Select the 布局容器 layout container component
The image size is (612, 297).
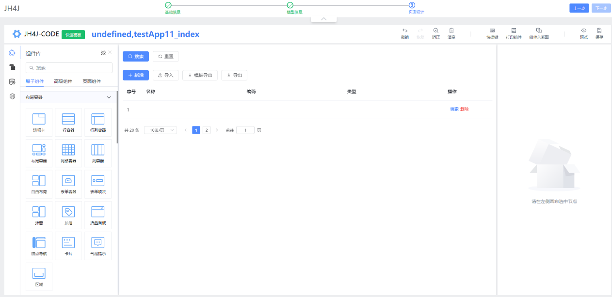(x=39, y=154)
